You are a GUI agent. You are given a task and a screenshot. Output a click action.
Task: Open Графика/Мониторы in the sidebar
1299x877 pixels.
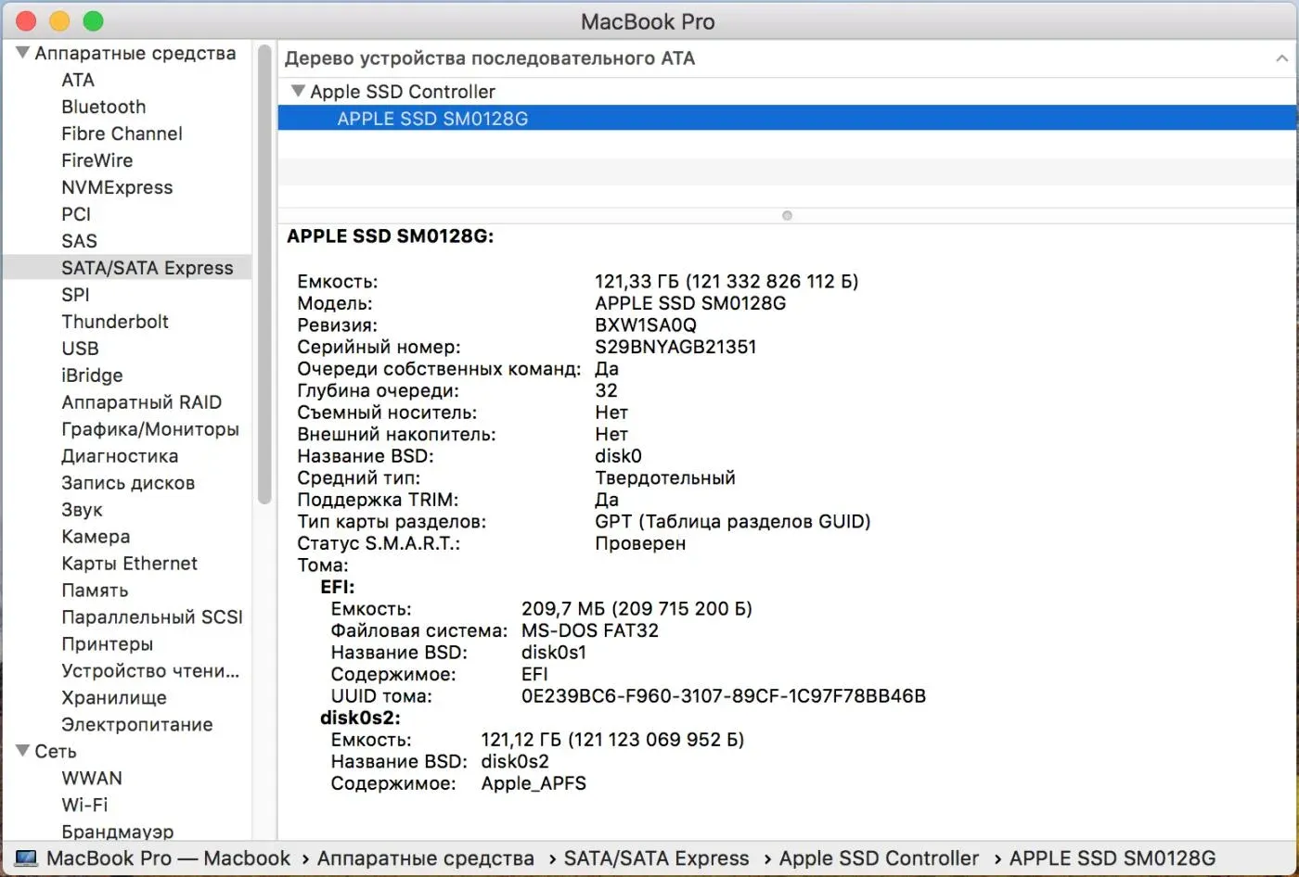(x=149, y=429)
